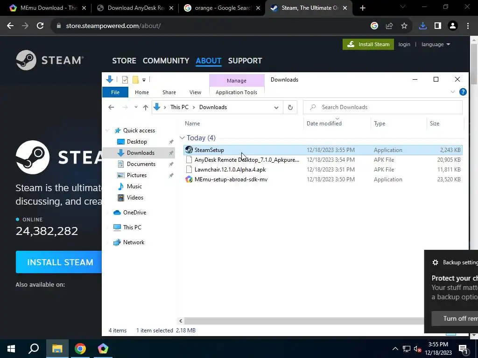Open the Steam STORE menu link
The image size is (478, 358).
(x=124, y=61)
